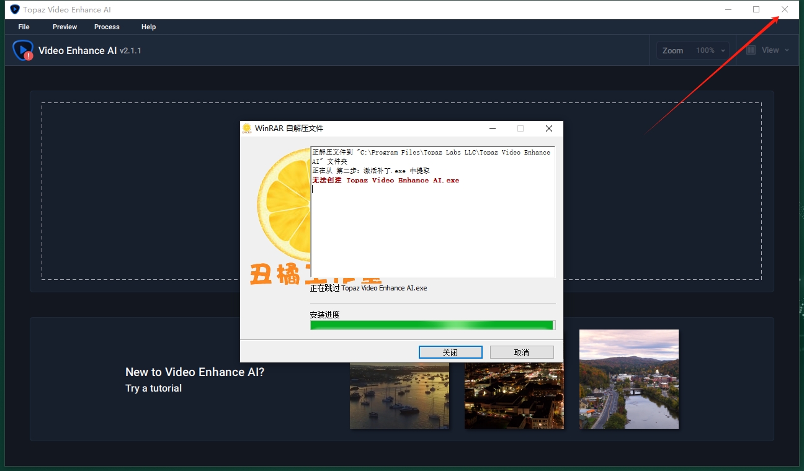Click the WinRAR dialog's title bar icon

246,128
